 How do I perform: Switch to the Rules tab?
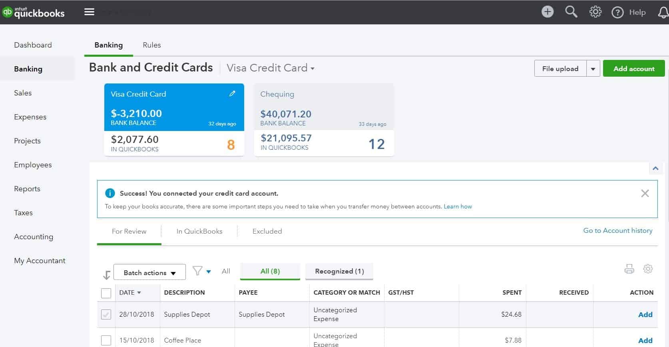[x=152, y=45]
